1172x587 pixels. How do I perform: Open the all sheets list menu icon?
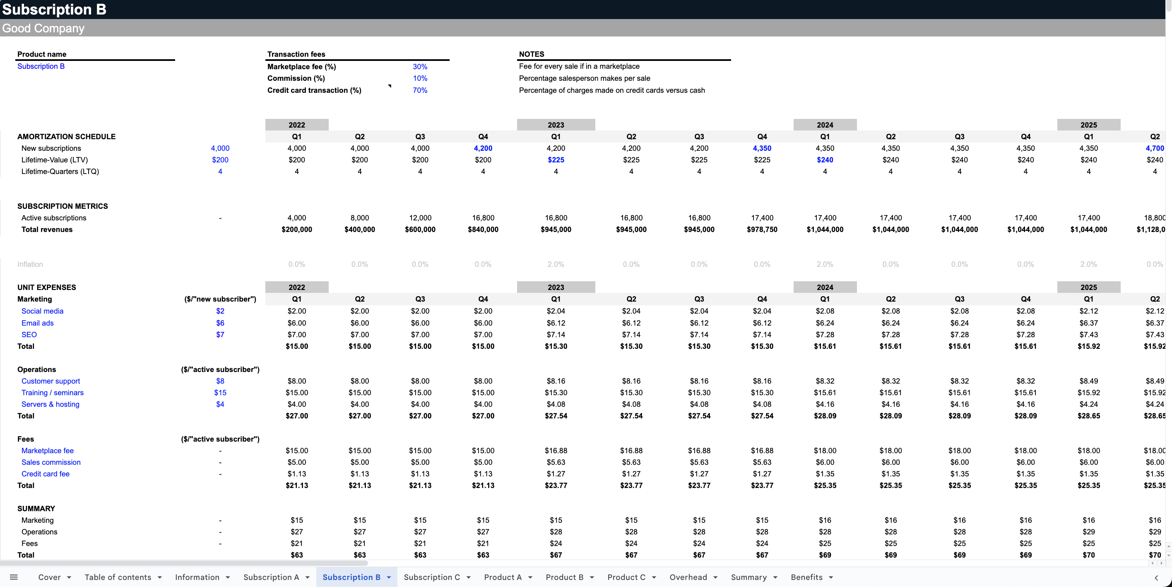coord(14,577)
